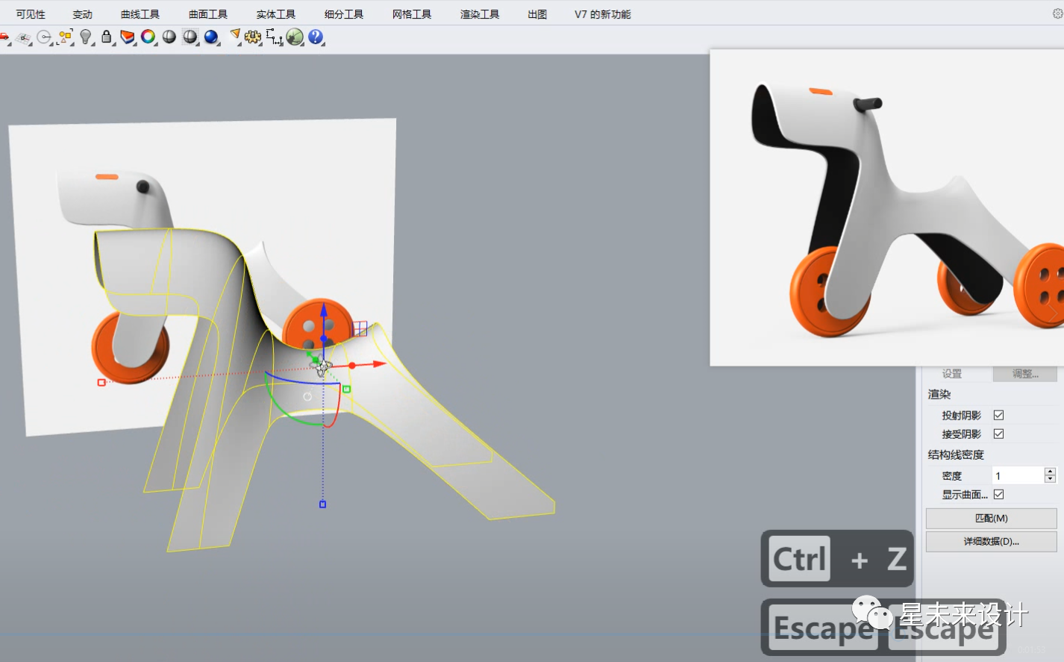
Task: Uncheck the 显示曲面 checkbox
Action: 998,494
